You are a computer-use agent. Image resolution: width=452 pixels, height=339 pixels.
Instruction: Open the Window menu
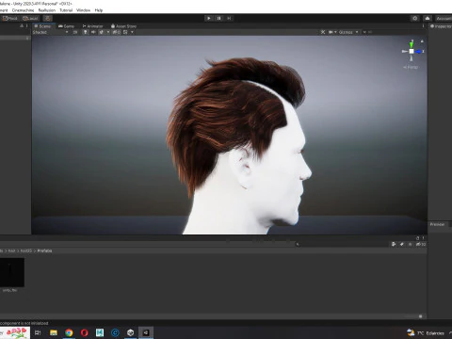point(83,10)
